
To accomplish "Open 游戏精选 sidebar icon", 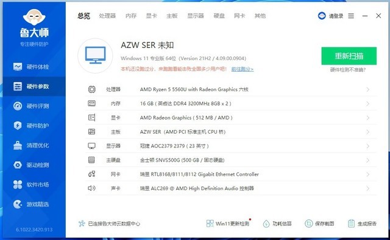I will coord(18,204).
